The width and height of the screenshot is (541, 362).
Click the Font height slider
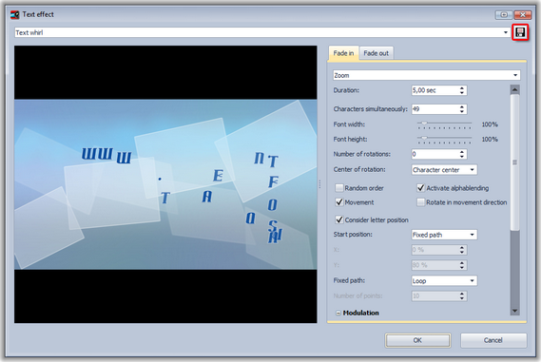444,140
